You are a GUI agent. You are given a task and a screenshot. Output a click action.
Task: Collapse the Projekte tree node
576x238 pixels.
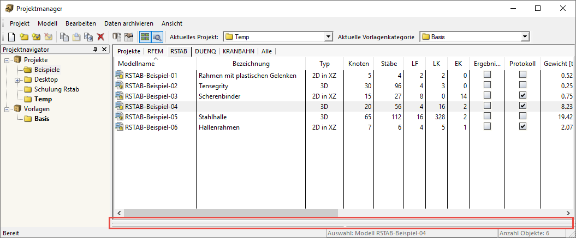tap(7, 60)
